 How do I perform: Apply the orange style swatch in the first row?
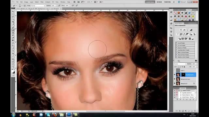179,13
